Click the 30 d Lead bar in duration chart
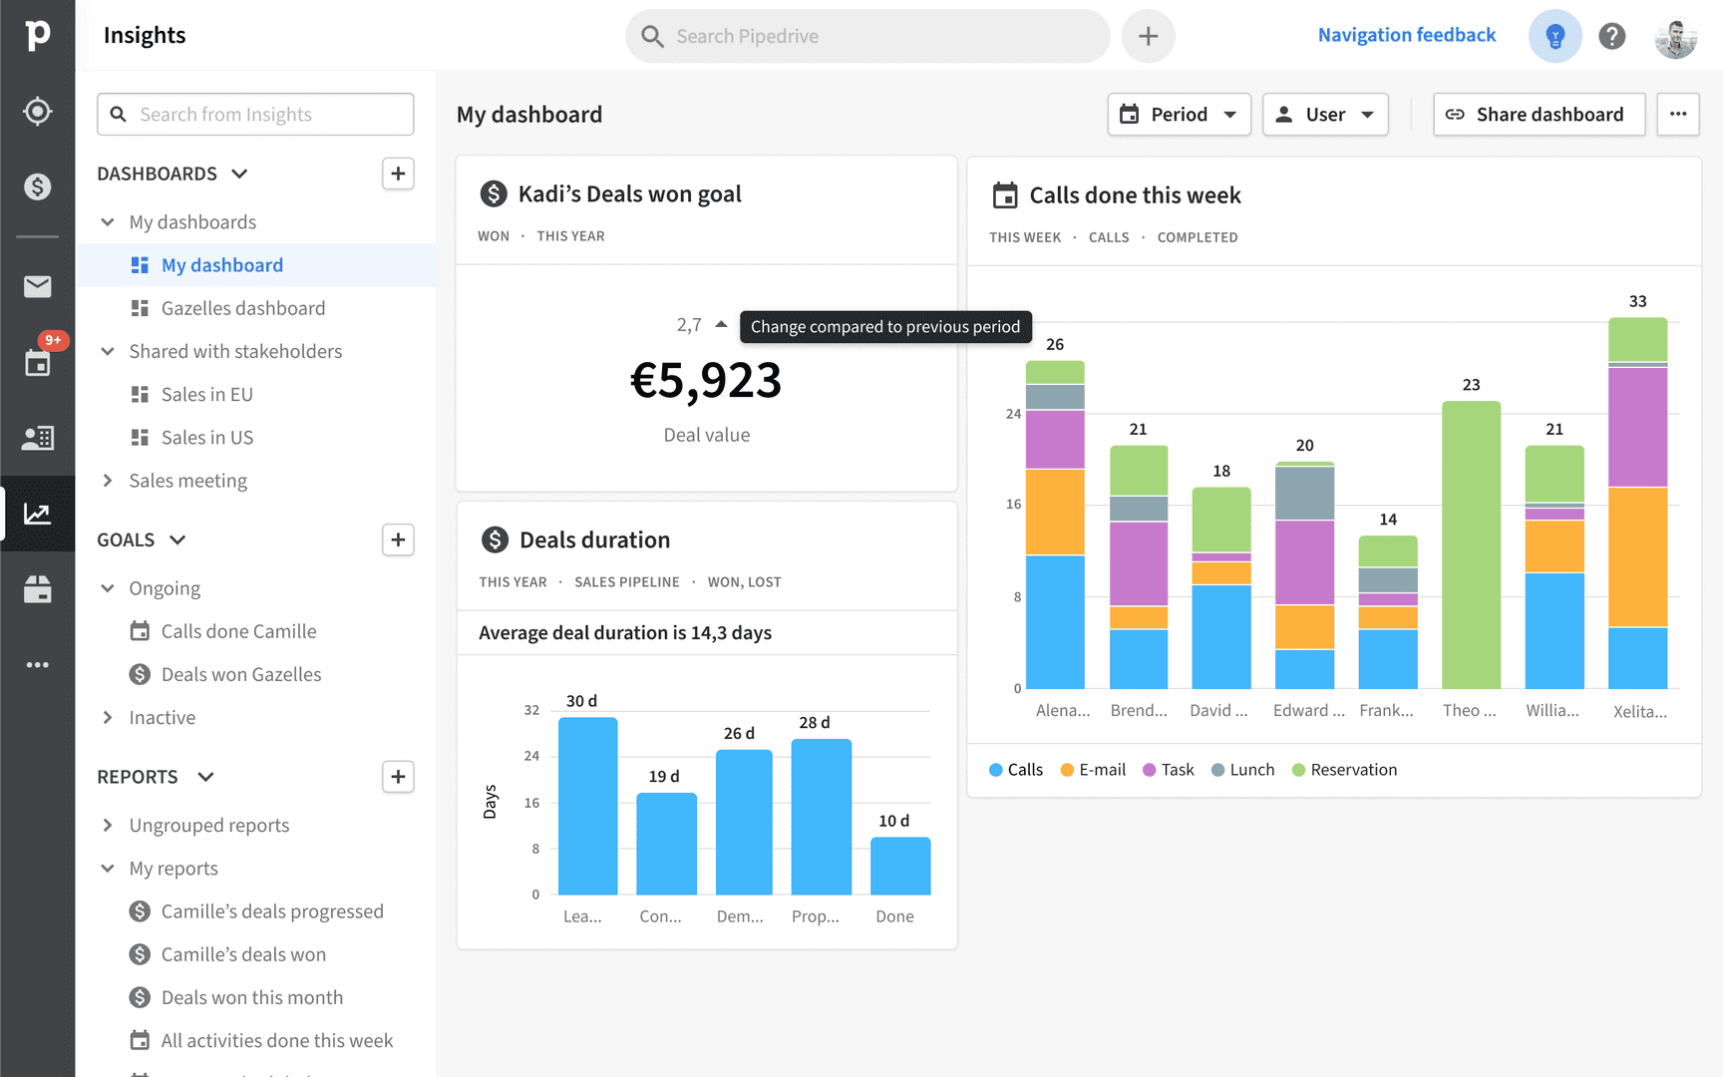This screenshot has height=1077, width=1723. tap(587, 806)
